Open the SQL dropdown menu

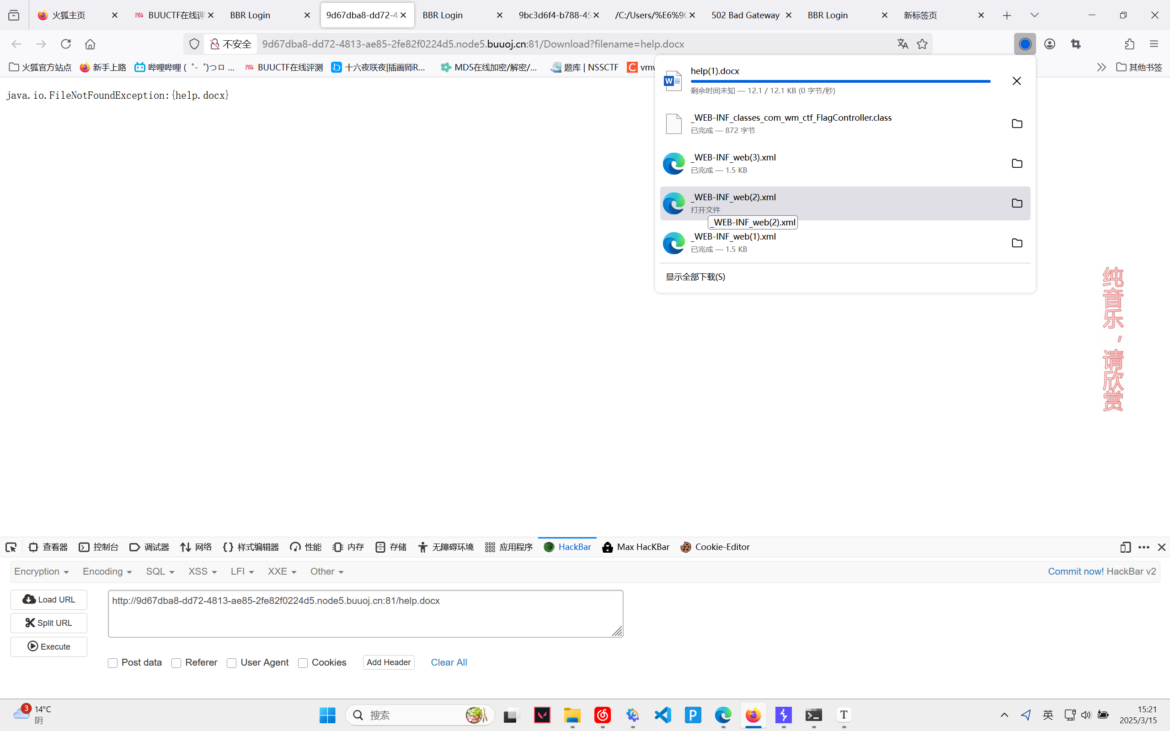point(160,571)
